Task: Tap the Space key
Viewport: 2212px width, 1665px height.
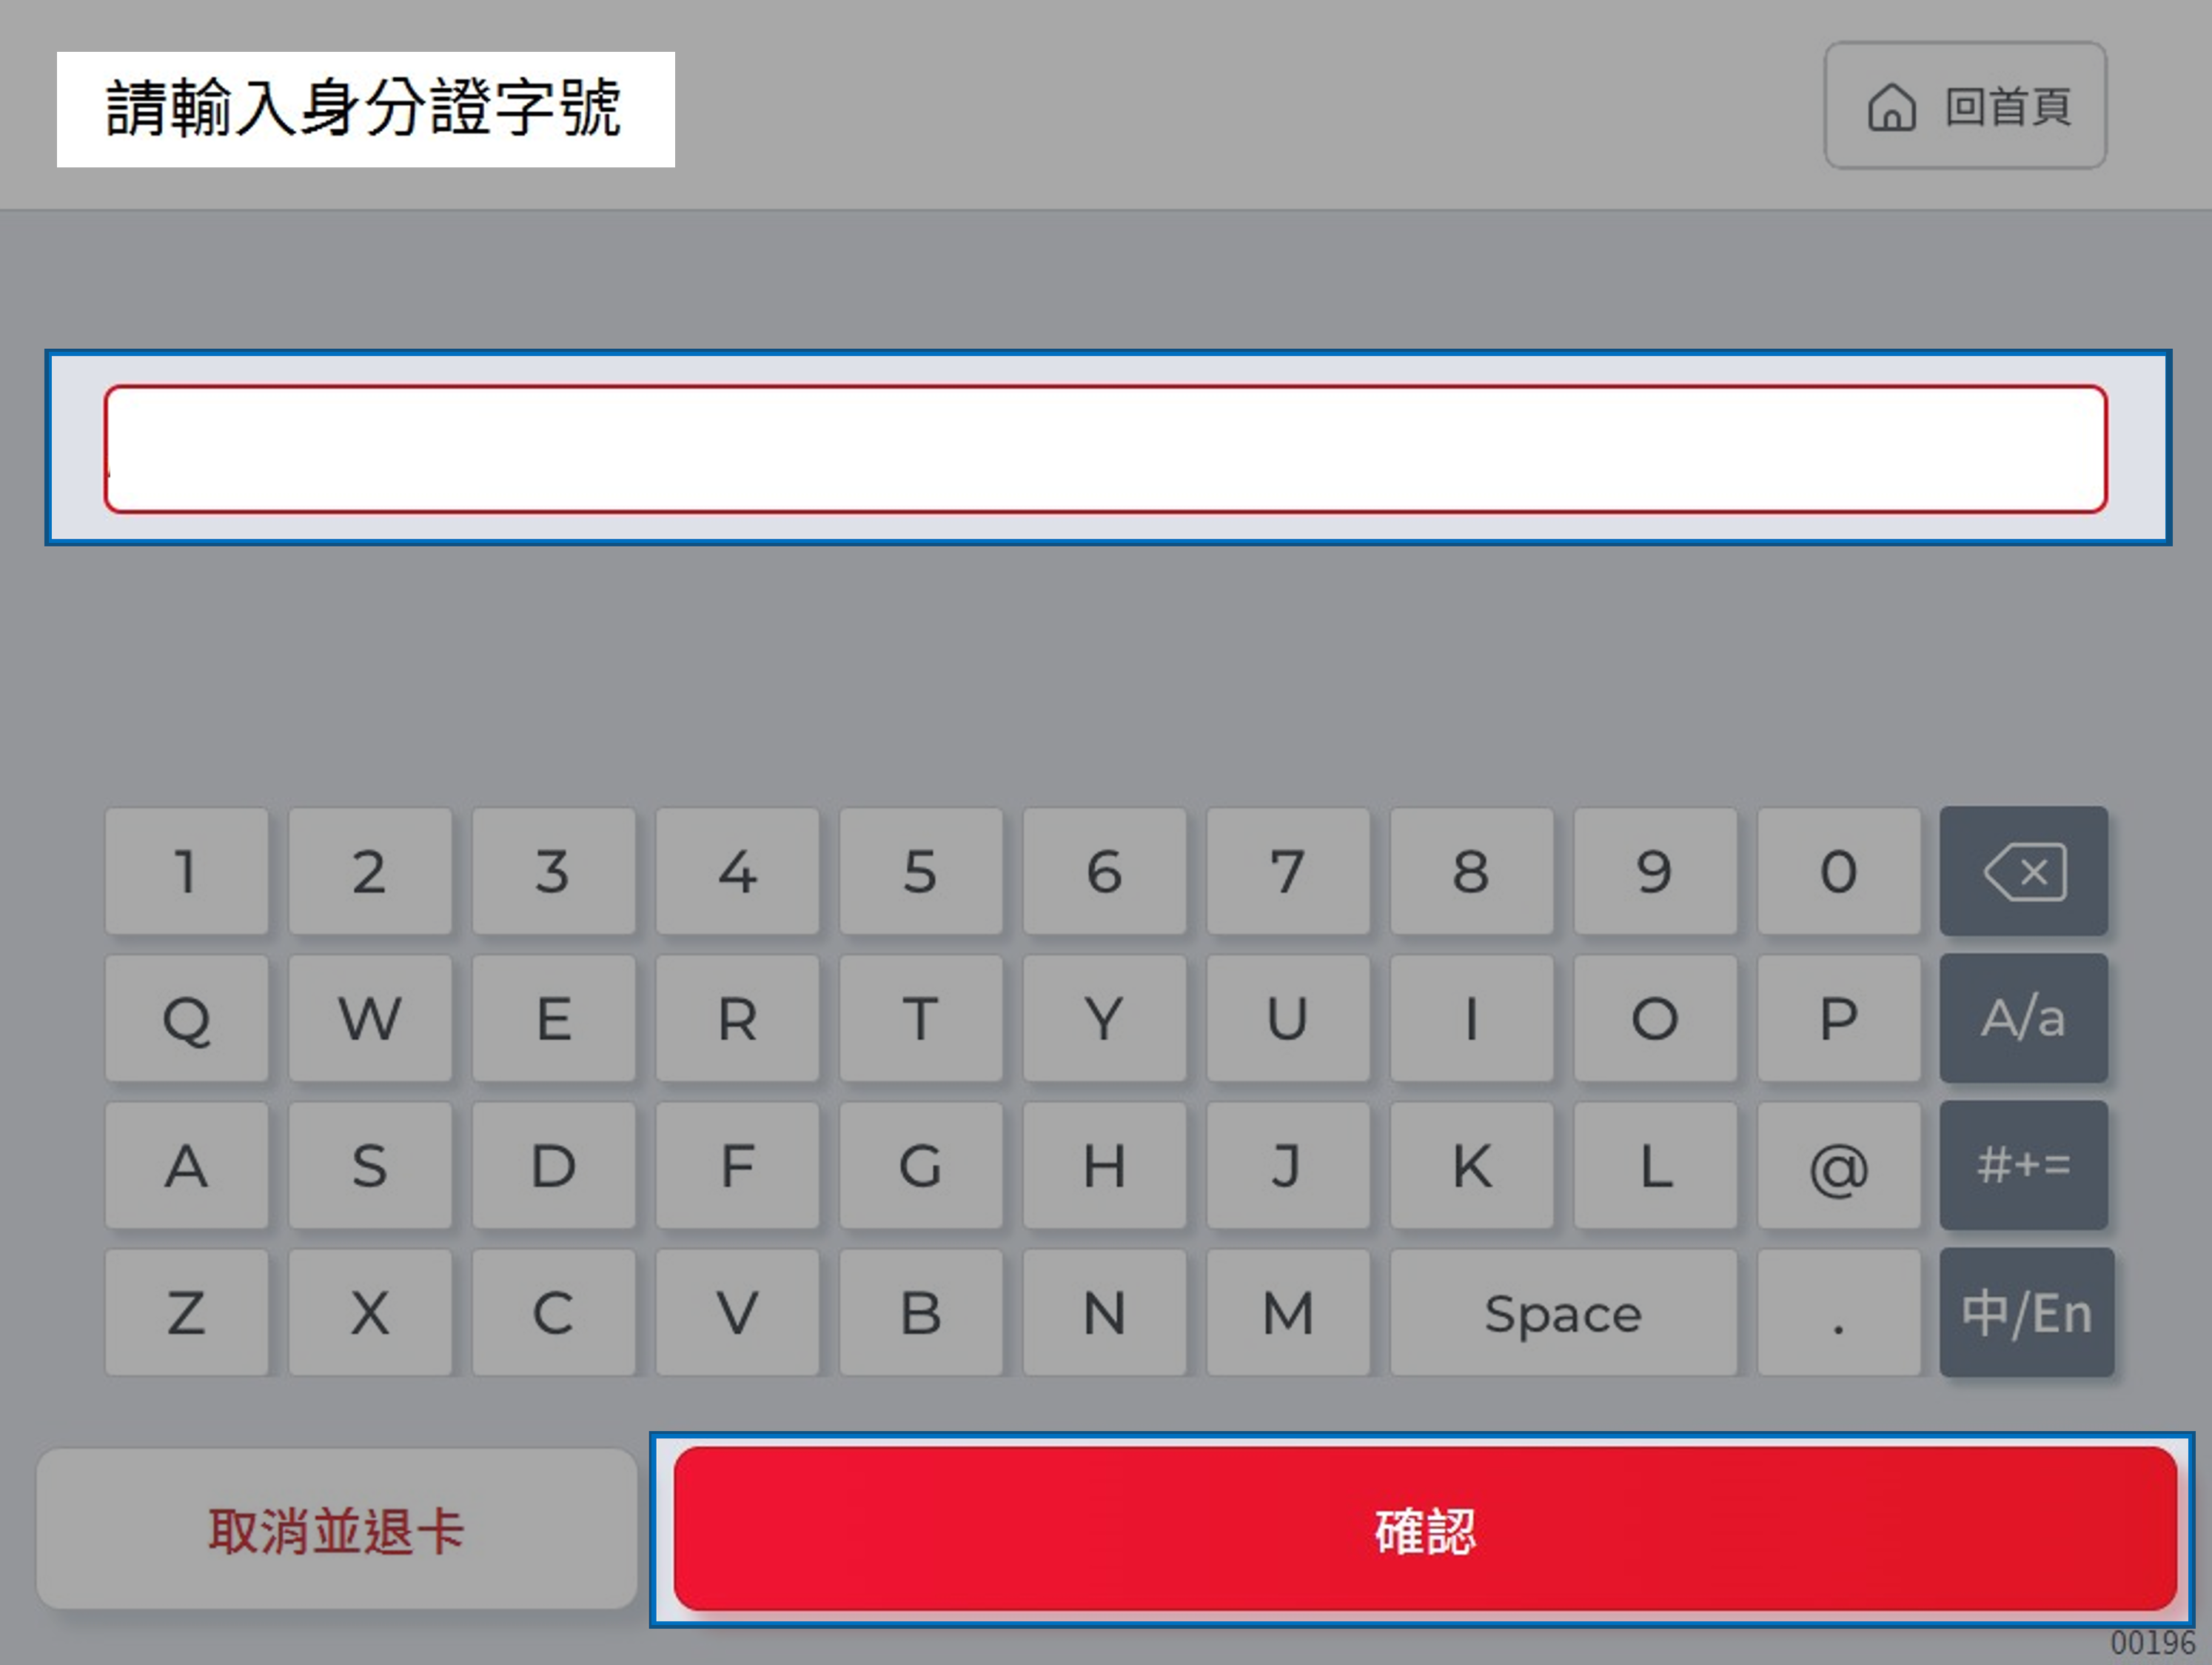Action: click(x=1563, y=1312)
